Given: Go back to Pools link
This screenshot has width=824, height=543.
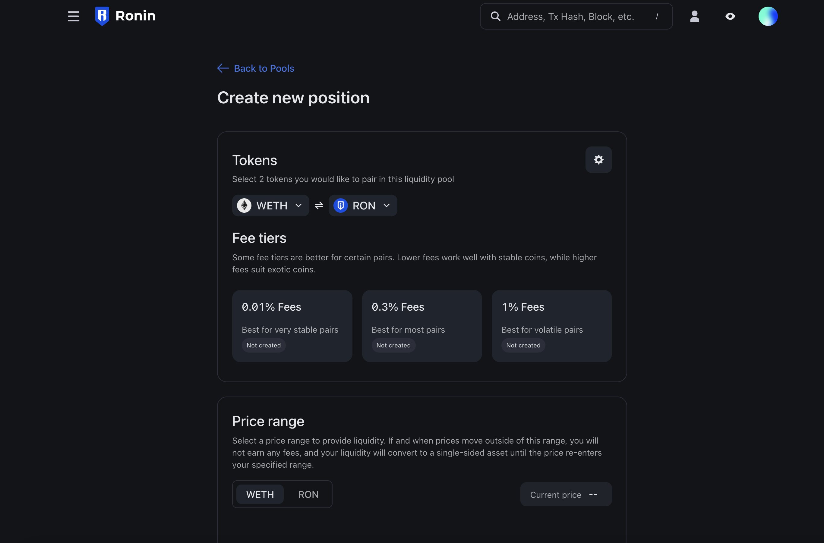Looking at the screenshot, I should (264, 68).
